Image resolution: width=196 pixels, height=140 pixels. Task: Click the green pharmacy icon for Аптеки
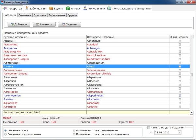coord(68,8)
